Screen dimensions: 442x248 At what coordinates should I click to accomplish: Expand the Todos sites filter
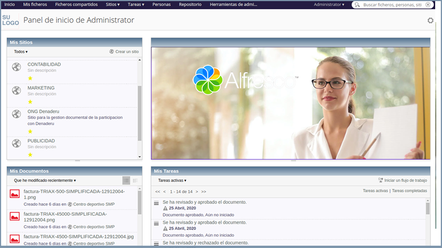click(x=20, y=52)
